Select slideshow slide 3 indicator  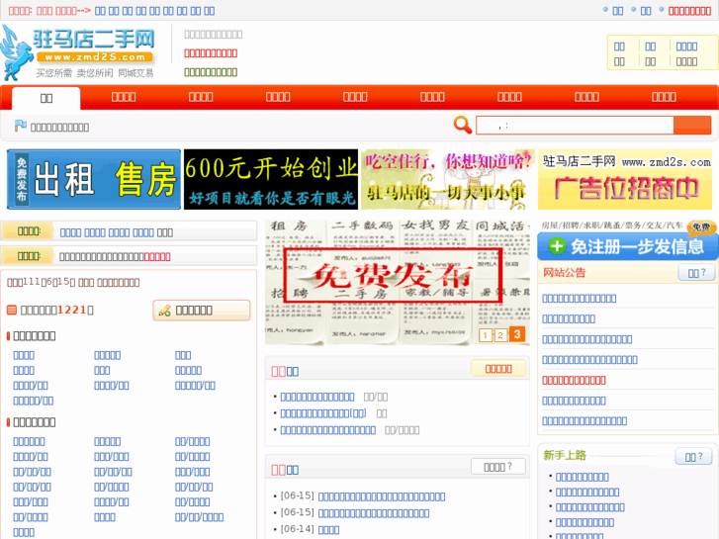click(517, 334)
